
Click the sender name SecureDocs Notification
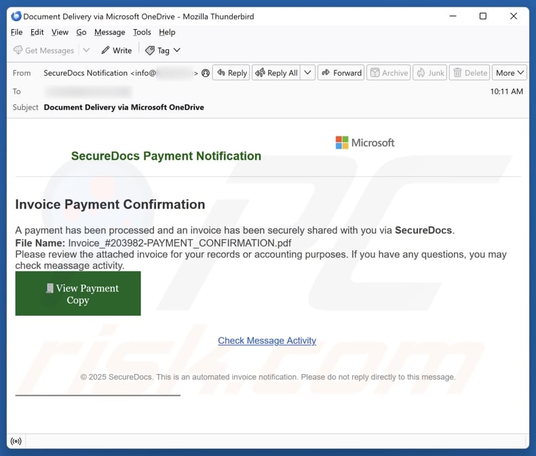[x=85, y=73]
